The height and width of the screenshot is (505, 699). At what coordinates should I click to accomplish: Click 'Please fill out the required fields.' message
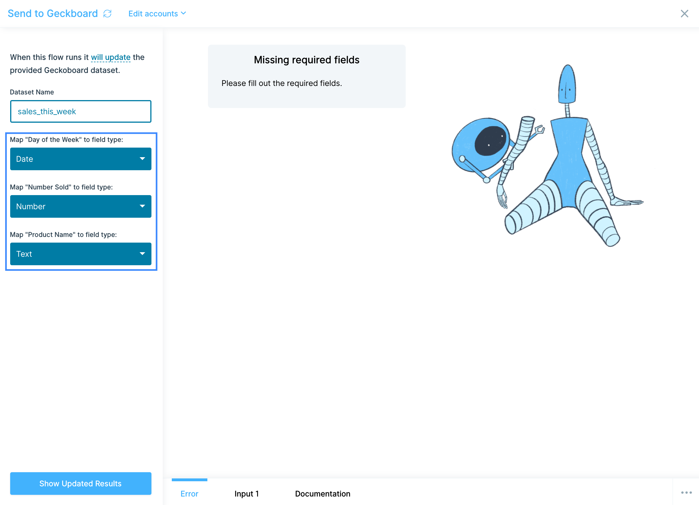[282, 83]
